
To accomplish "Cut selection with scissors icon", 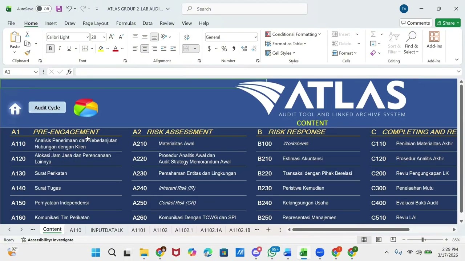I will [x=27, y=34].
